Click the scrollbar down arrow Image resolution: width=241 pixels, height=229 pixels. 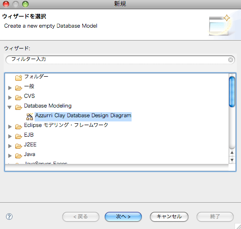pos(232,160)
